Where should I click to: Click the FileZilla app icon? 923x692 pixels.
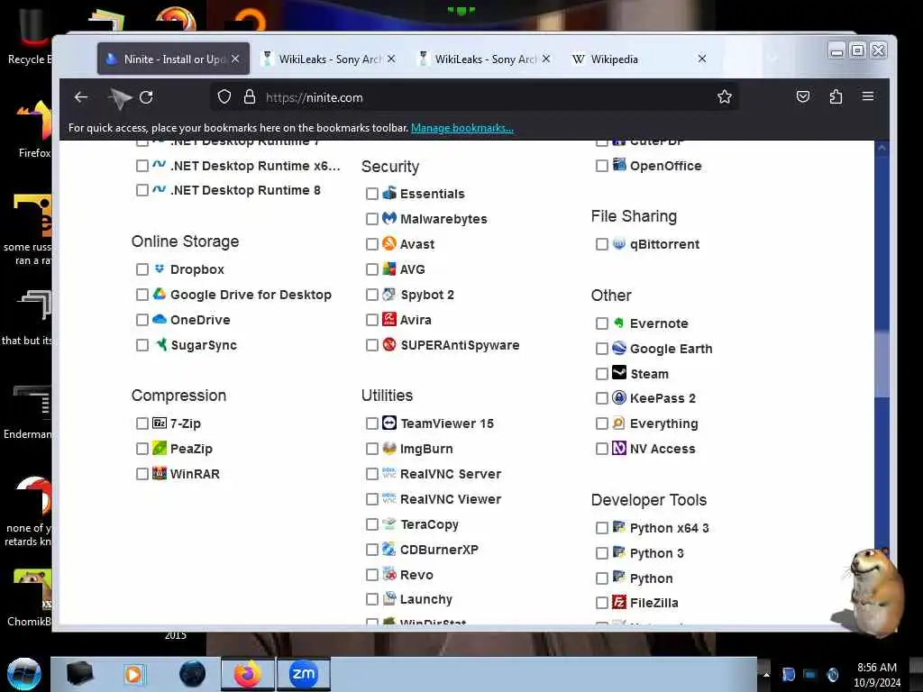[x=618, y=602]
